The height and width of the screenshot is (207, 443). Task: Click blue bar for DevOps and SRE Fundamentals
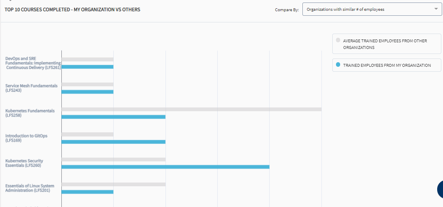87,67
